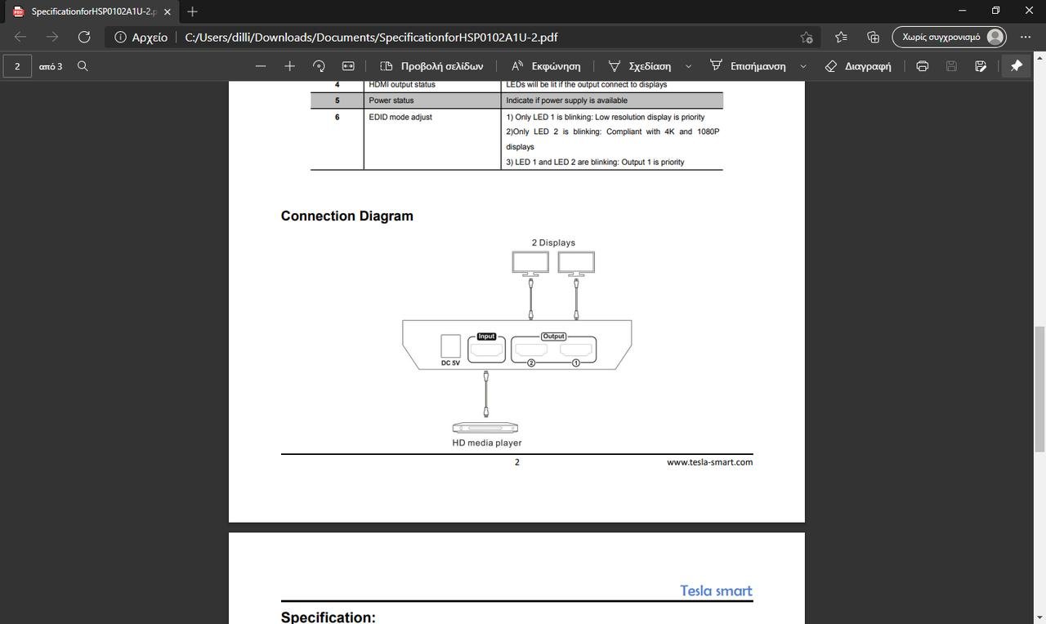This screenshot has width=1046, height=624.
Task: Go forward to the next page
Action: [x=52, y=37]
